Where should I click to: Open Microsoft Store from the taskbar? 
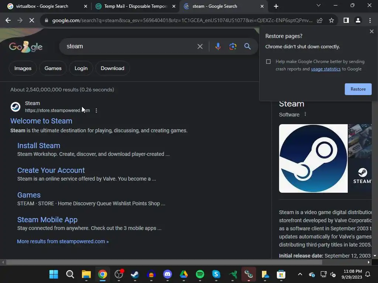[281, 274]
